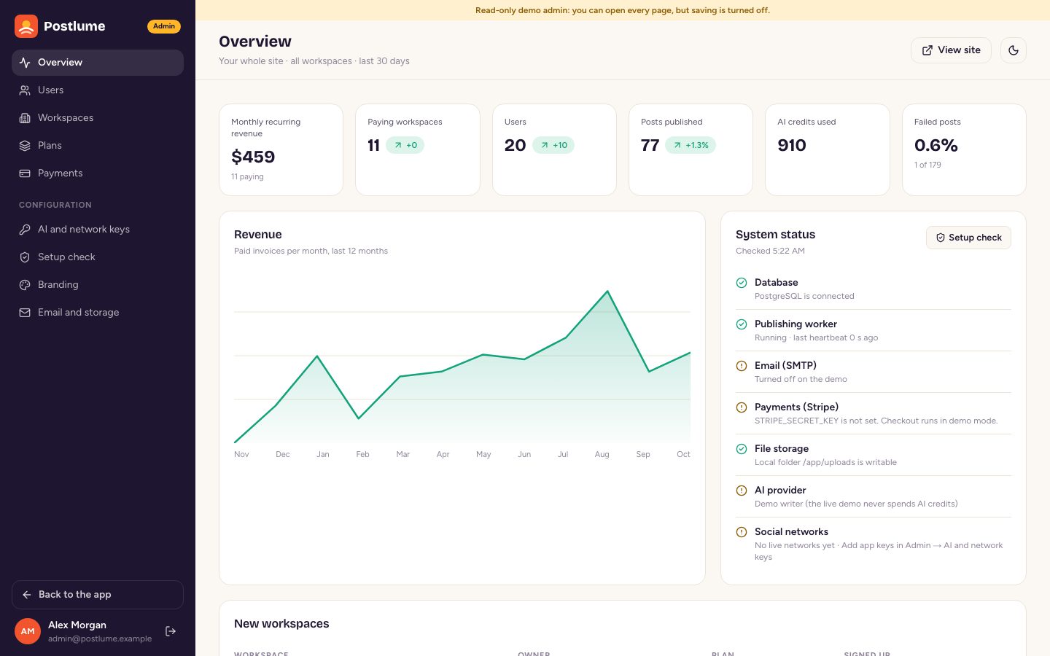Select Setup check in the sidebar

pyautogui.click(x=98, y=257)
